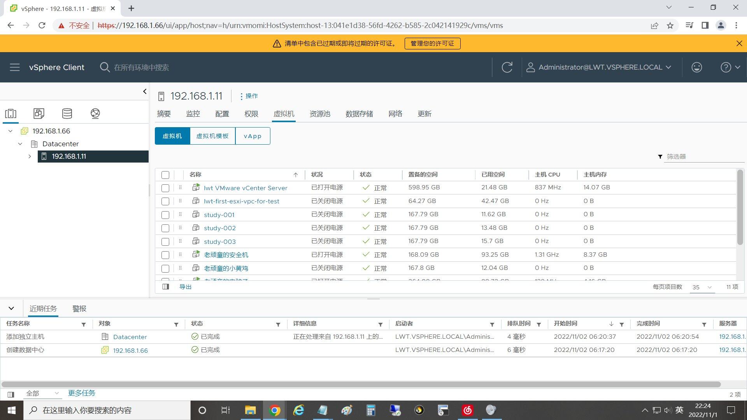747x420 pixels.
Task: Check the 老顽童的小黄鸡 row checkbox
Action: (x=165, y=269)
